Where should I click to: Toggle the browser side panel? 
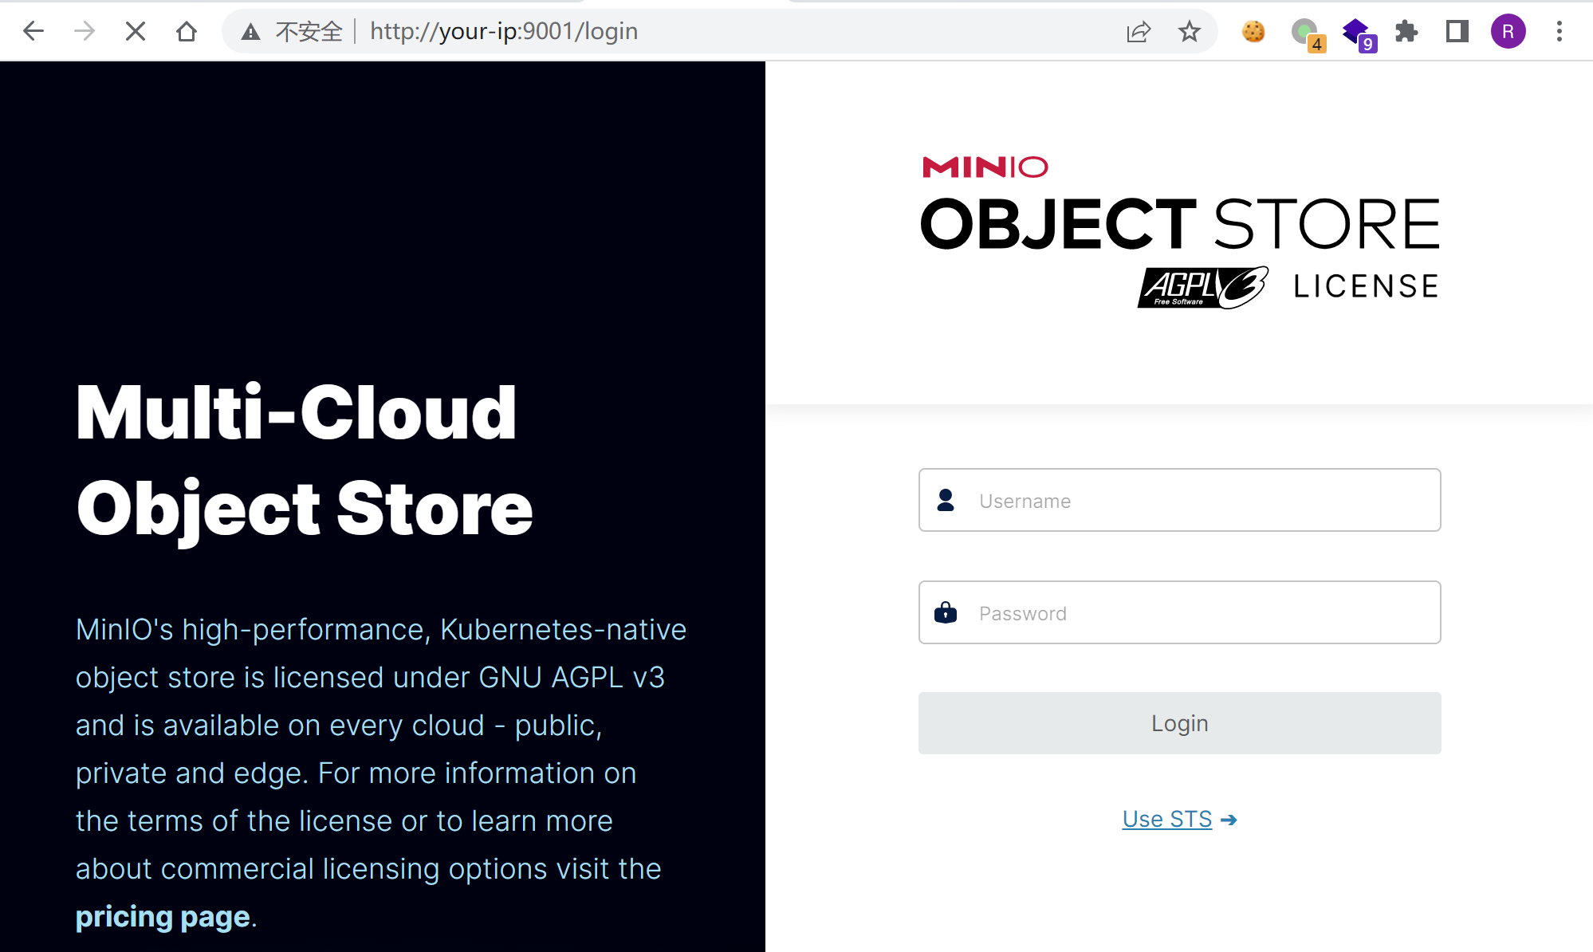(1457, 31)
